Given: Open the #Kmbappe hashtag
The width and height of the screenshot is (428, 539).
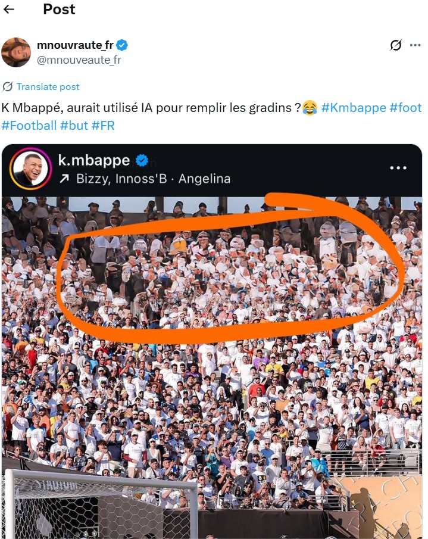Looking at the screenshot, I should (354, 108).
